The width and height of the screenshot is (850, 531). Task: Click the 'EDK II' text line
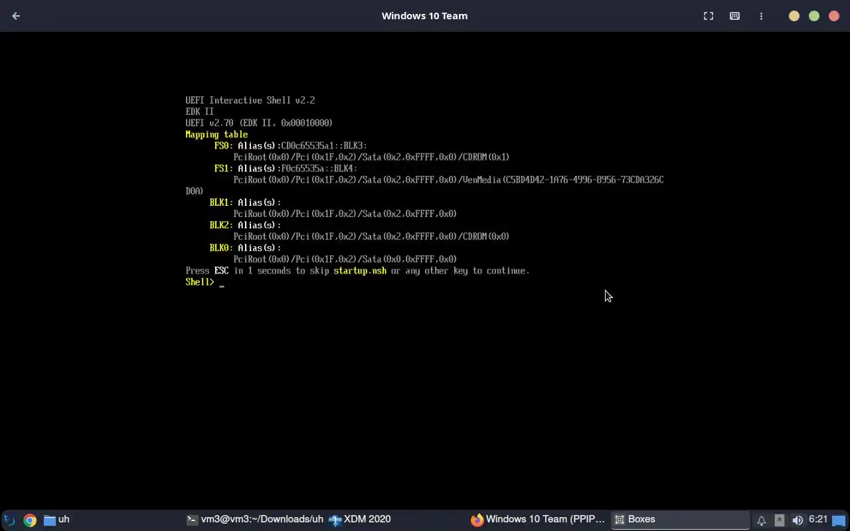click(x=199, y=112)
